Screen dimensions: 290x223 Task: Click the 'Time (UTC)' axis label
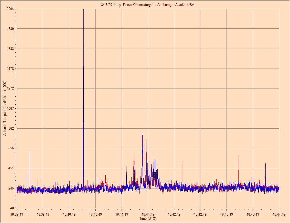(148, 219)
